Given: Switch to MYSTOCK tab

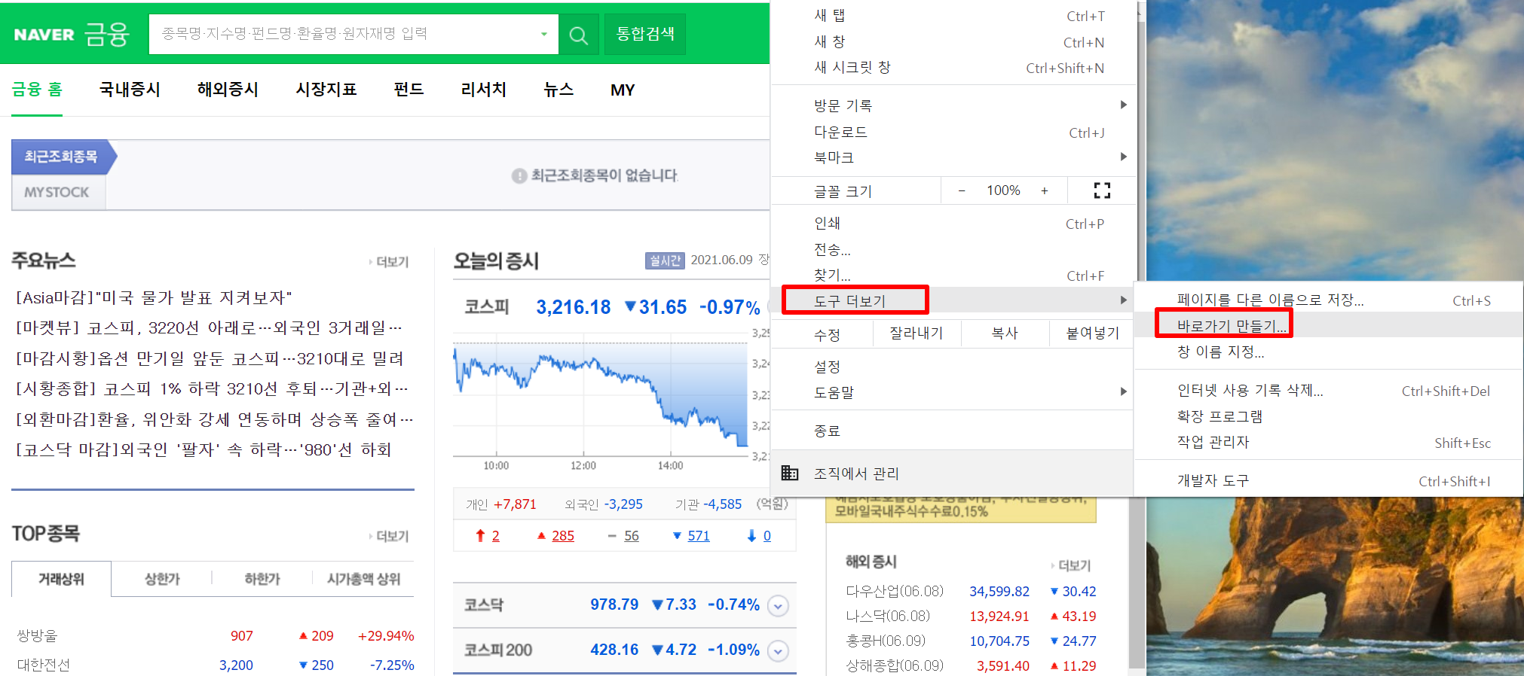Looking at the screenshot, I should pos(58,192).
